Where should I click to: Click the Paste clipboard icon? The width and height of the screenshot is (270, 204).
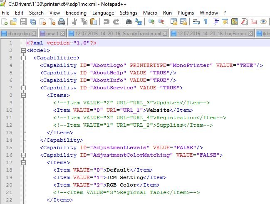(94, 22)
